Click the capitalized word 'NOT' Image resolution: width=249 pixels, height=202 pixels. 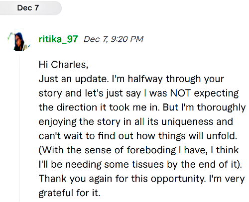[x=180, y=93]
